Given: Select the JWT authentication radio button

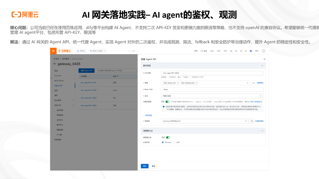Looking at the screenshot, I should 174,142.
